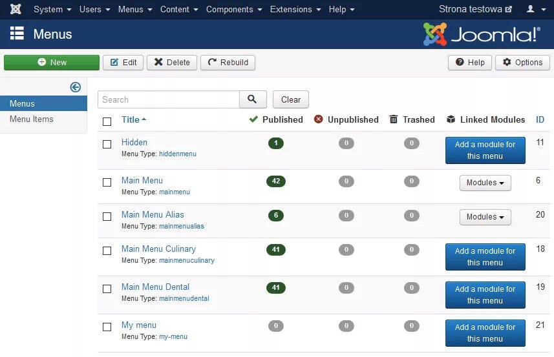Toggle the select-all checkbox in header

click(x=107, y=122)
